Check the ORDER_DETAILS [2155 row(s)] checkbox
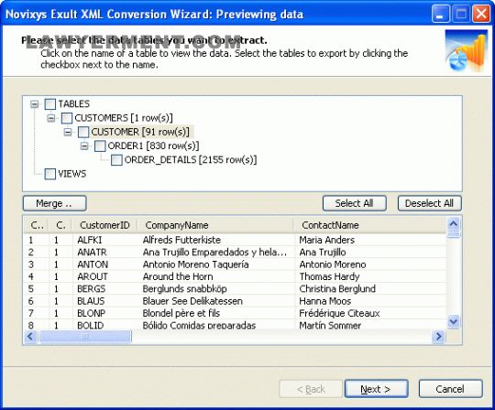495x410 pixels. tap(116, 160)
